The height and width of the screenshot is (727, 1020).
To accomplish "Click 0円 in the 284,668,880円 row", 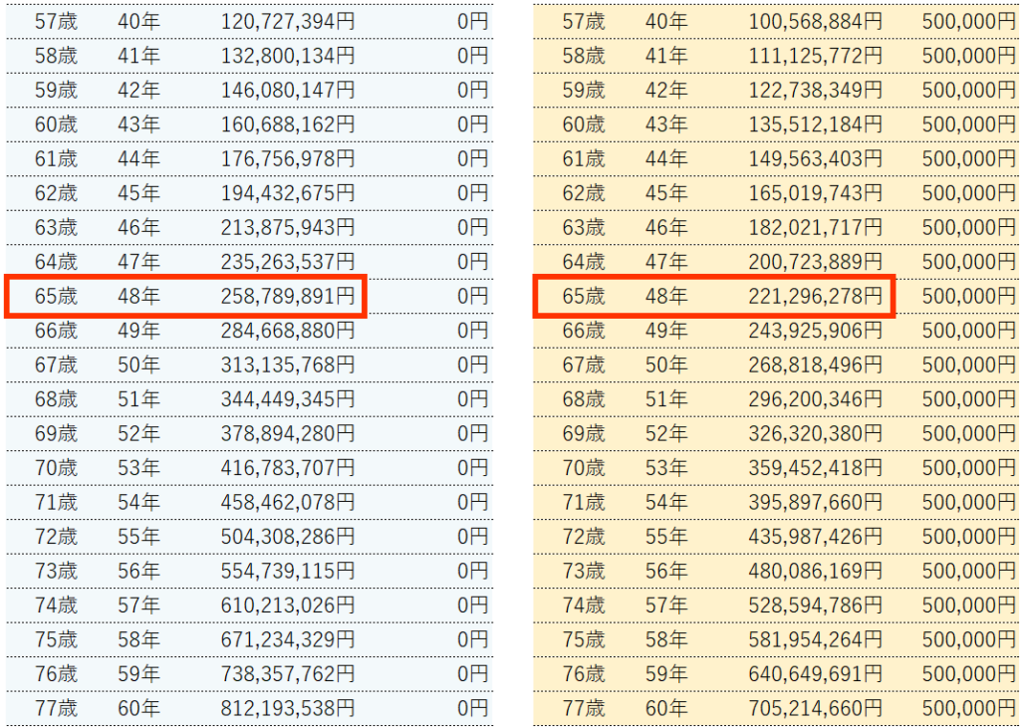I will (473, 331).
